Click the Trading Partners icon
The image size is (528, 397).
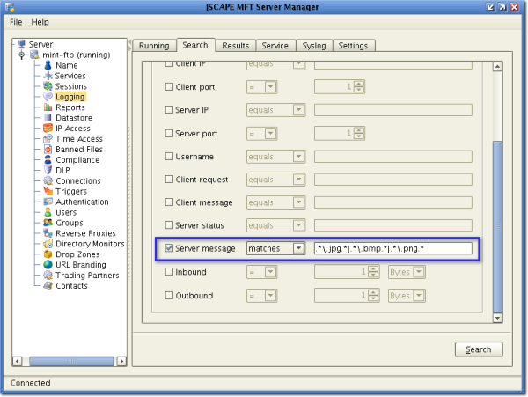point(48,276)
